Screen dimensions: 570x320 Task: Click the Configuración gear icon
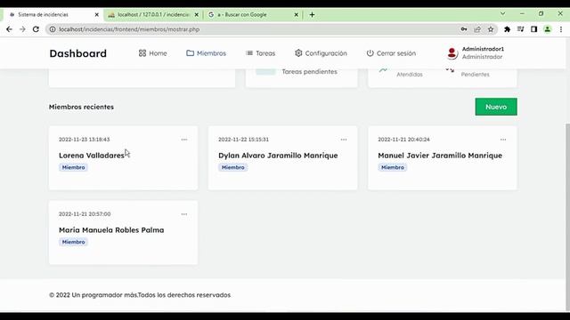point(298,53)
